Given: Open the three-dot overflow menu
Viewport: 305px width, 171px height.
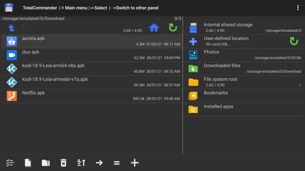Looking at the screenshot, I should [298, 8].
